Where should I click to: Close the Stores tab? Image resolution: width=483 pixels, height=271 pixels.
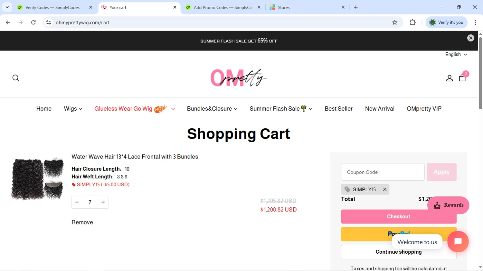[343, 7]
